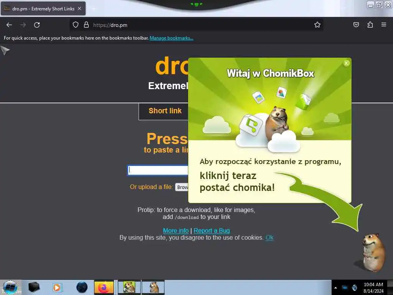Close the Witaj w ChomikBox popup

point(346,63)
